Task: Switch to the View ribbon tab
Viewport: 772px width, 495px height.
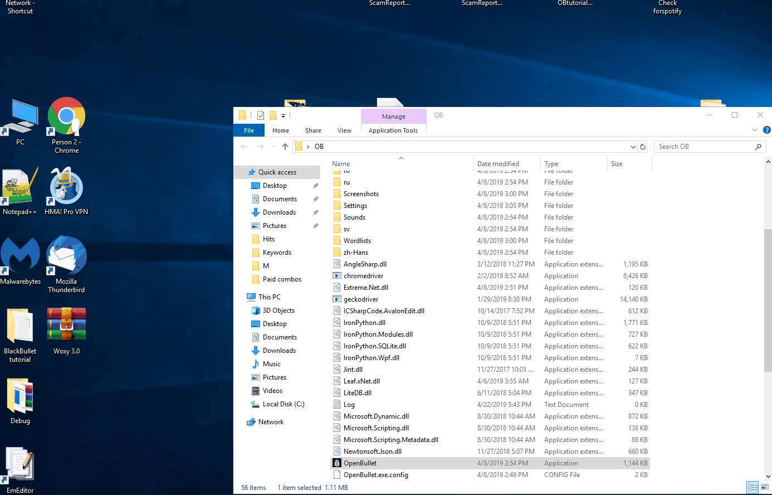Action: coord(344,130)
